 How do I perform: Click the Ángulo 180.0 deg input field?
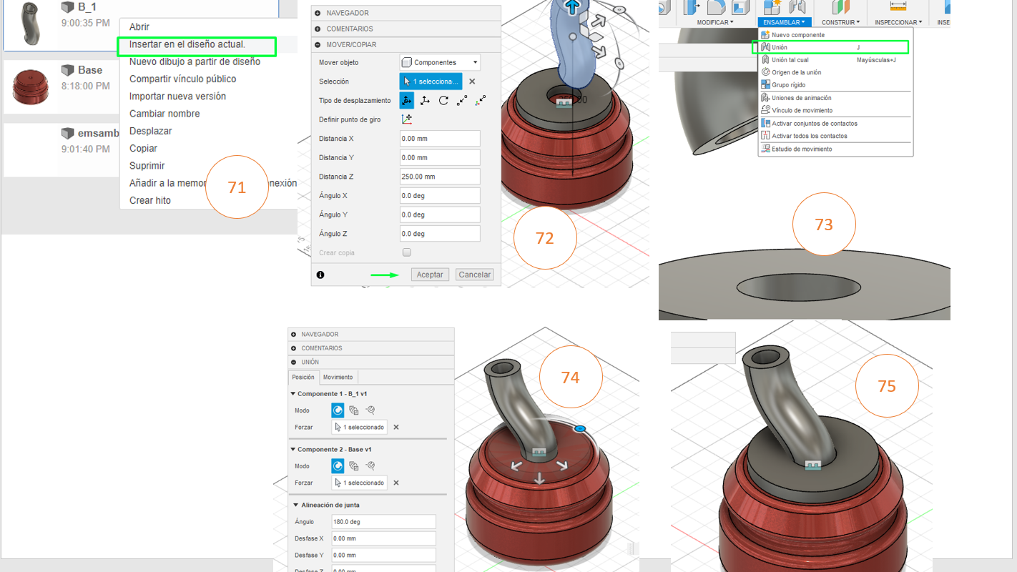click(x=384, y=522)
